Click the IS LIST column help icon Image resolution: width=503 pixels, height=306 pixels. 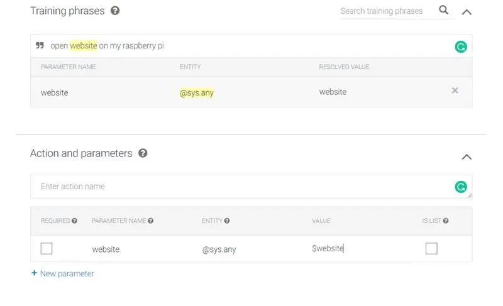tap(446, 221)
